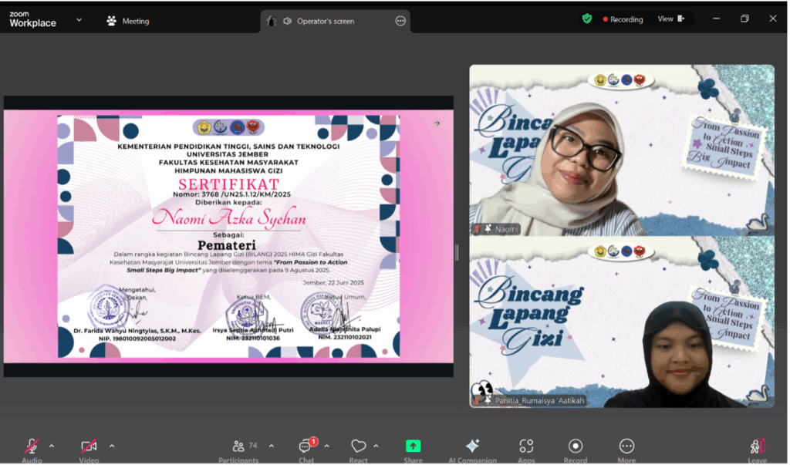This screenshot has width=790, height=465.
Task: Click the green Share screen button
Action: point(413,446)
